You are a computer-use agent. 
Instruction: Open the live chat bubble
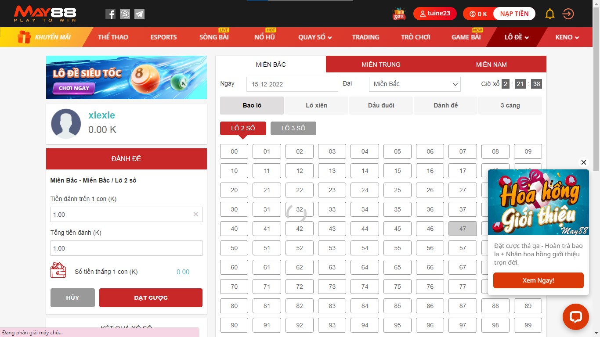coord(575,317)
